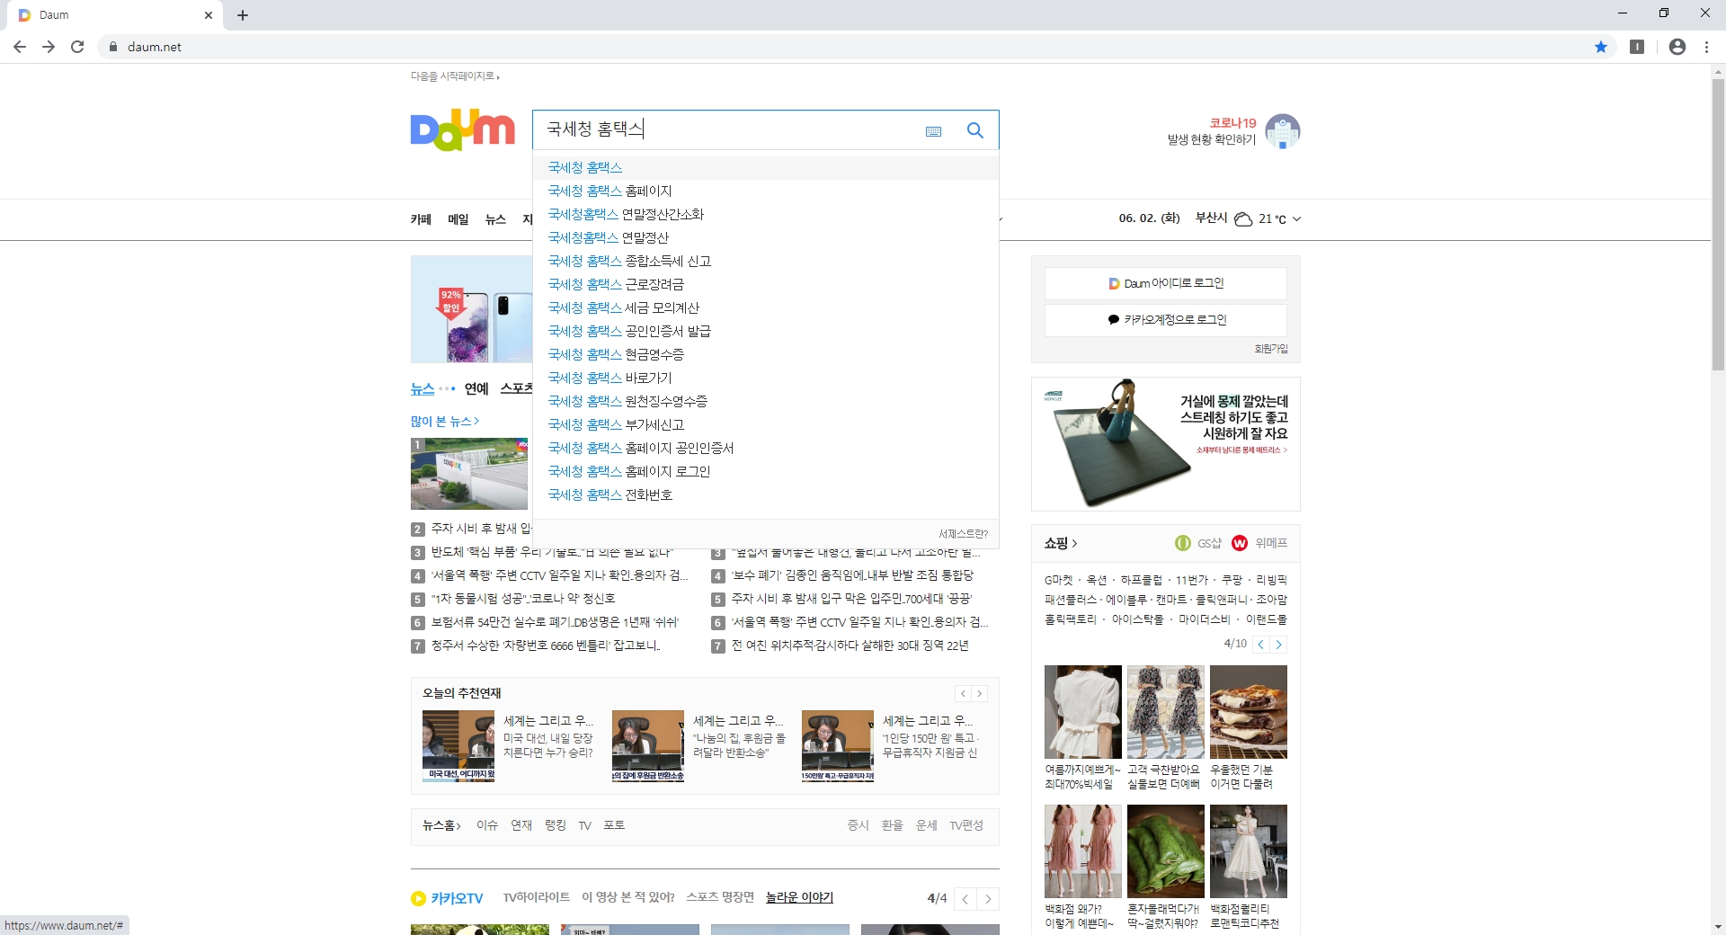1726x935 pixels.
Task: Next arrow in 오늘의 추천연재
Action: (x=980, y=694)
